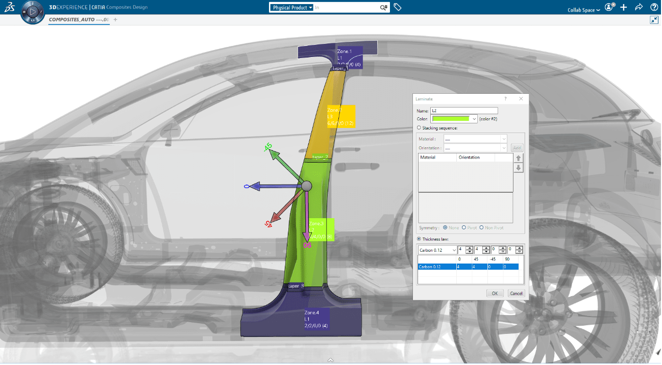
Task: Click the (color #2) text
Action: [488, 119]
